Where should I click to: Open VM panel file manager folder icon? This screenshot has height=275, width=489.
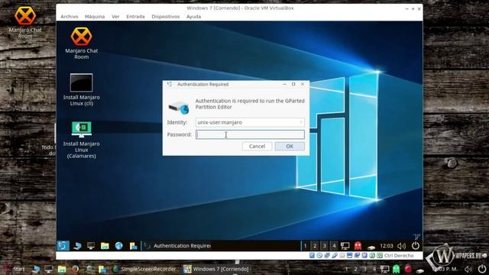click(105, 246)
